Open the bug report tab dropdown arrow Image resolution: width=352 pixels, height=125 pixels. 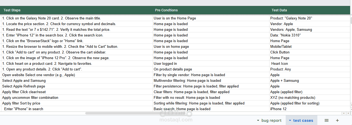coord(258,120)
